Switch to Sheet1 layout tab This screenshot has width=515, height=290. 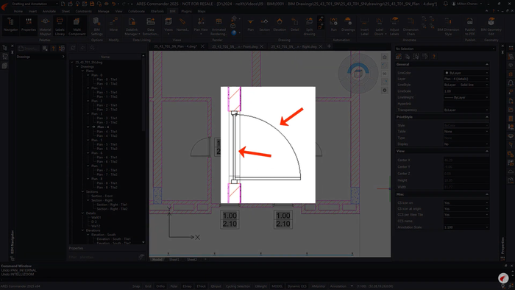point(174,260)
